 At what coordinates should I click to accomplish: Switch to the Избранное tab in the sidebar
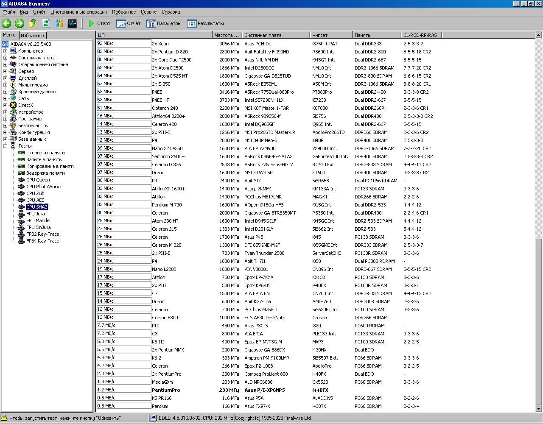point(32,36)
